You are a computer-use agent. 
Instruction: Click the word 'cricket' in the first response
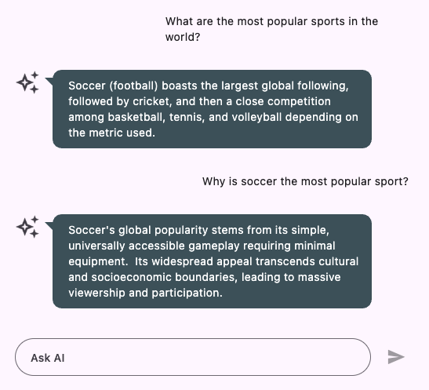tap(152, 101)
